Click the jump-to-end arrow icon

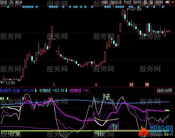pyautogui.click(x=167, y=2)
